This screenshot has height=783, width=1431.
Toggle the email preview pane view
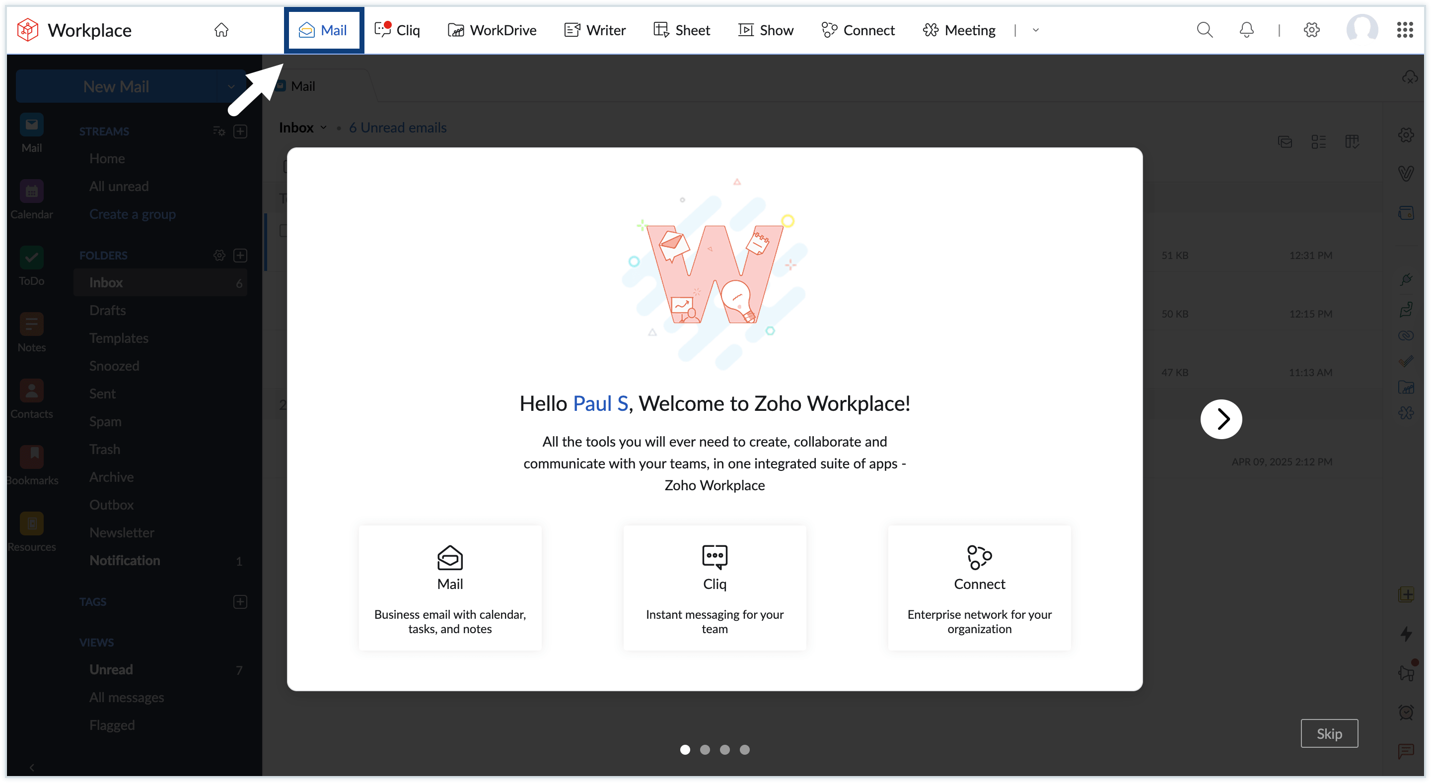(x=1285, y=141)
